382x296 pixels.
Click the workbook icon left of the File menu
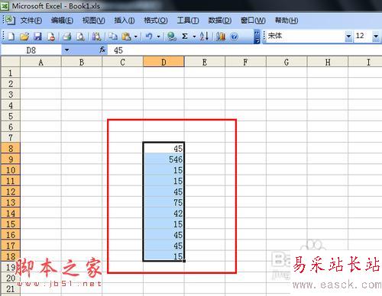pos(10,20)
